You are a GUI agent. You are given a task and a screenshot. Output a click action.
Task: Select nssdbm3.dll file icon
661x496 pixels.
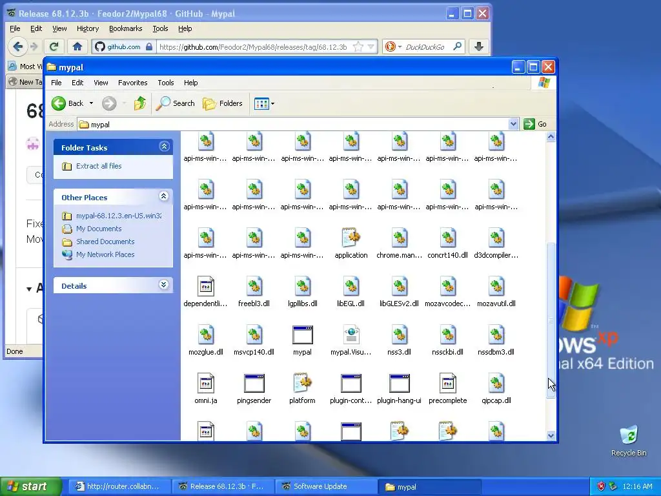(x=496, y=335)
